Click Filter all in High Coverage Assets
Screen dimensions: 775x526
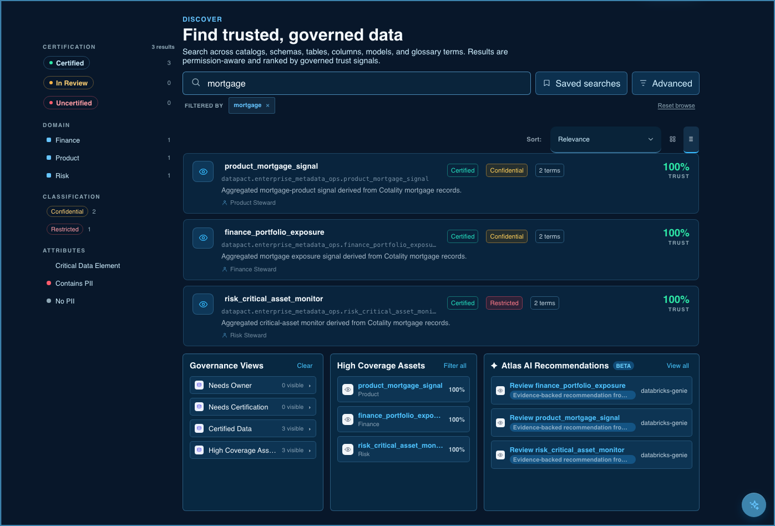click(x=455, y=366)
